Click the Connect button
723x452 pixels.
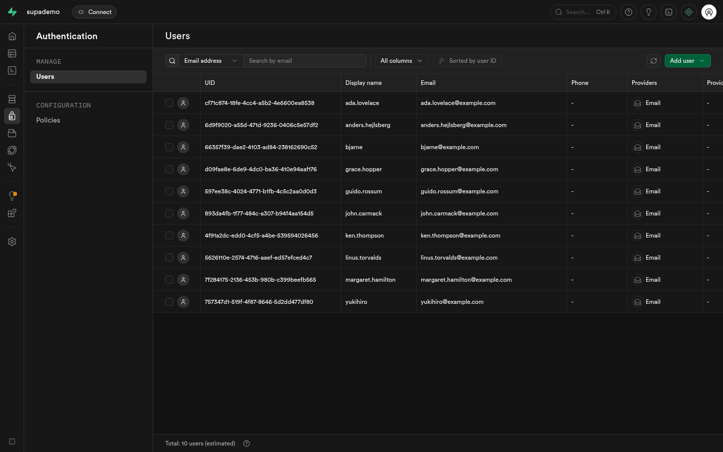94,12
